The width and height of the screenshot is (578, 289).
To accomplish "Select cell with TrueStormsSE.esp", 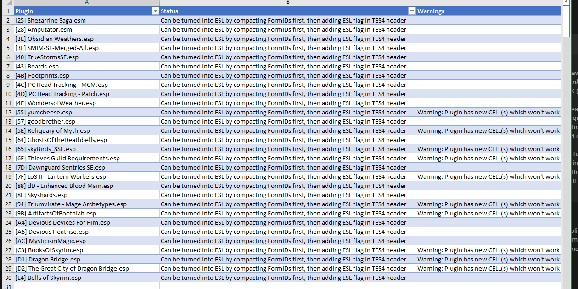I will point(87,57).
